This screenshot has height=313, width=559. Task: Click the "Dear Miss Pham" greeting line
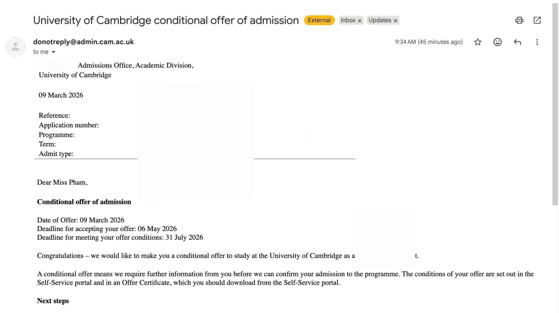coord(62,182)
